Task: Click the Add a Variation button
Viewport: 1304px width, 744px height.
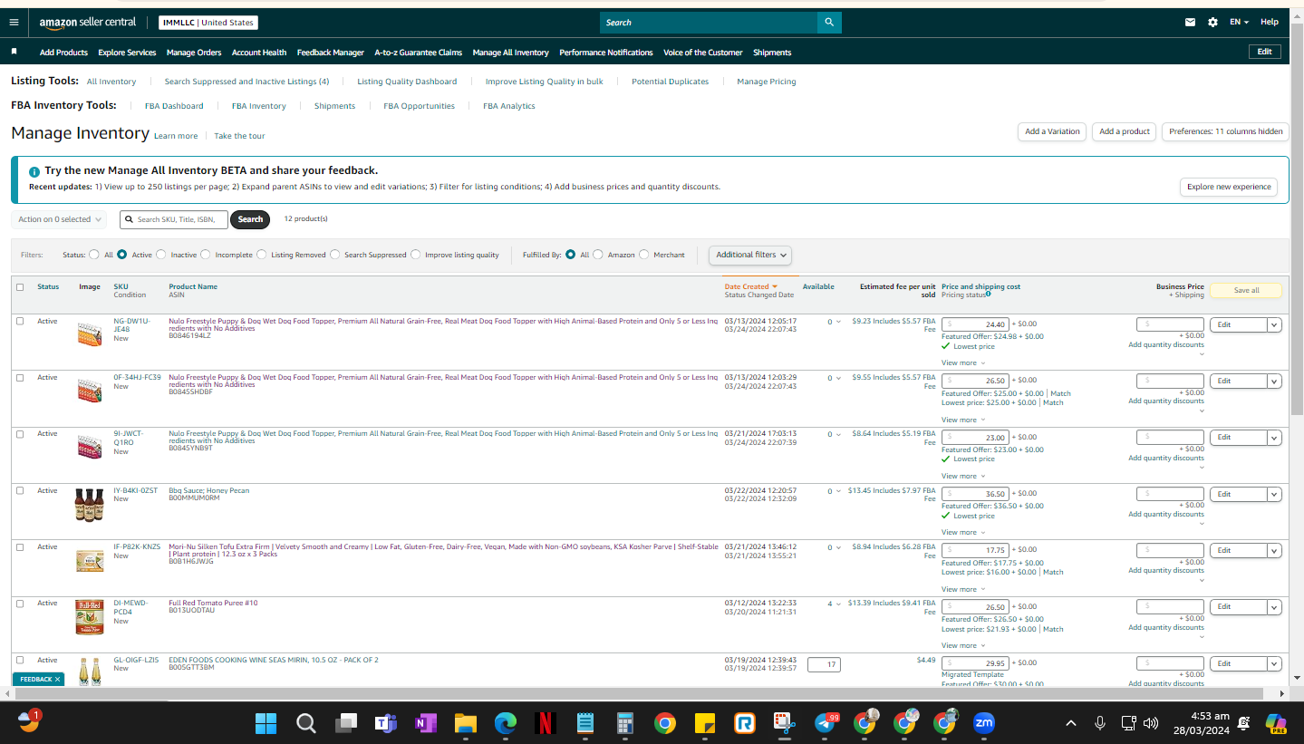Action: point(1052,131)
